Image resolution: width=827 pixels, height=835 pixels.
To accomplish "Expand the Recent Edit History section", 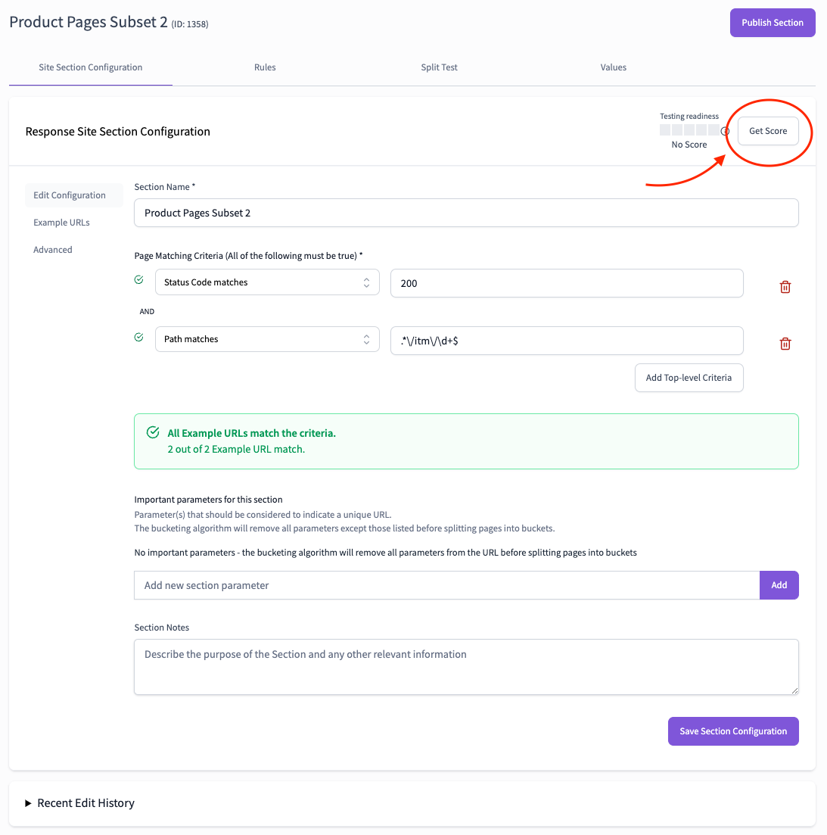I will click(80, 802).
